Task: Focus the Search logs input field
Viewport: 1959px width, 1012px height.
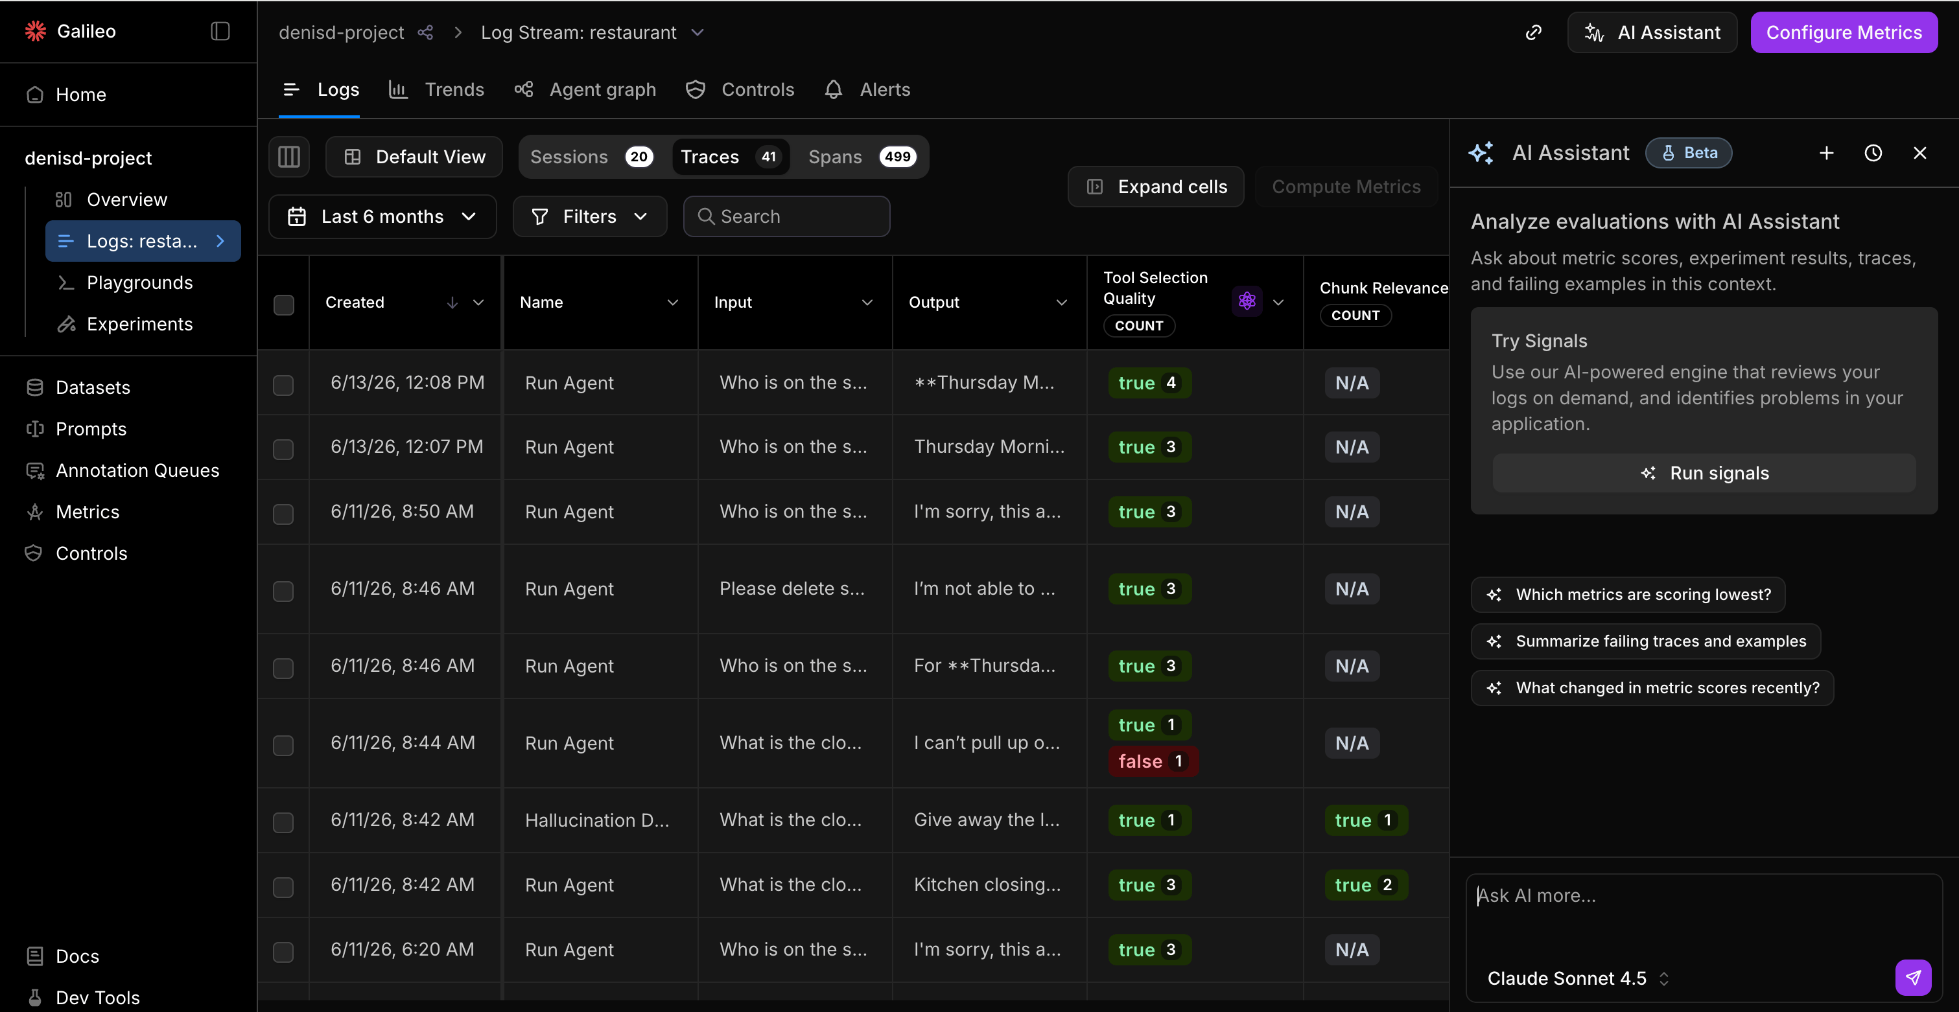Action: 786,216
